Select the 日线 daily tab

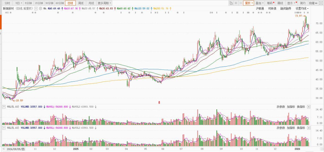pyautogui.click(x=70, y=3)
